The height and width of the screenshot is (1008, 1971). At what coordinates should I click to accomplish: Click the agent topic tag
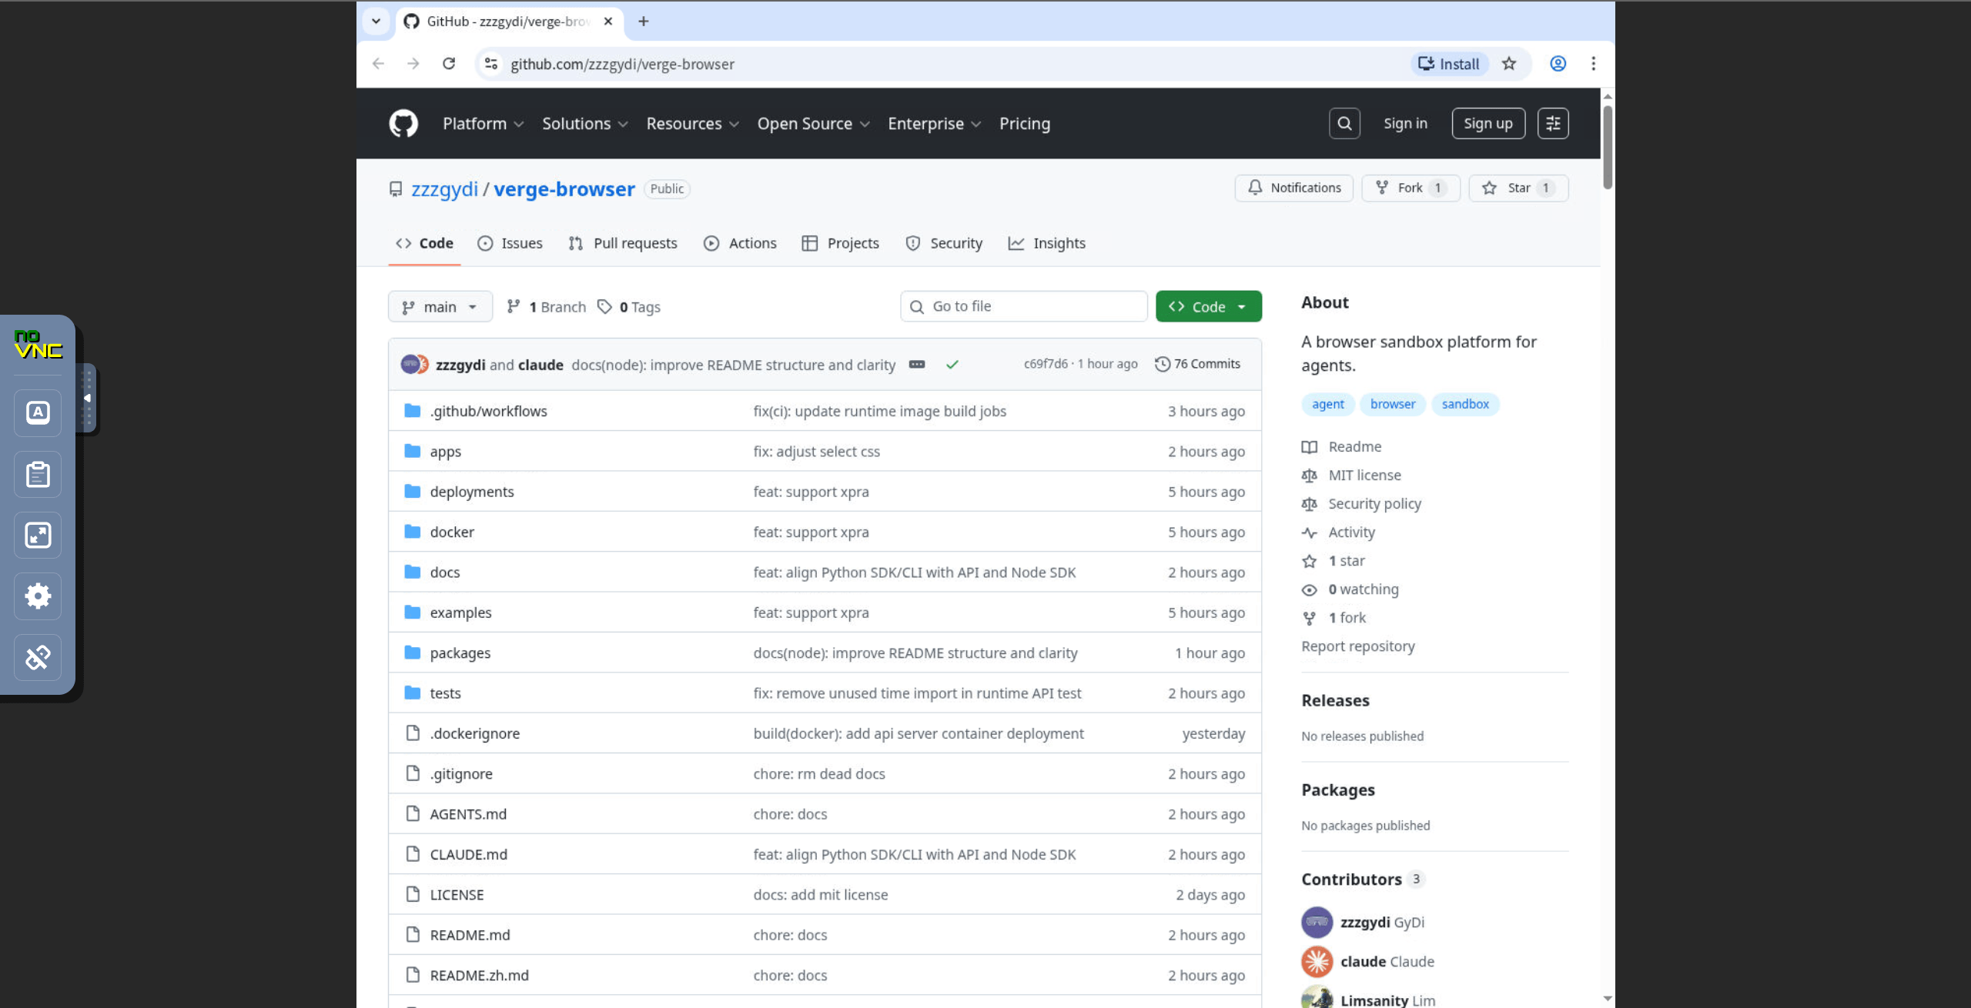[1327, 404]
